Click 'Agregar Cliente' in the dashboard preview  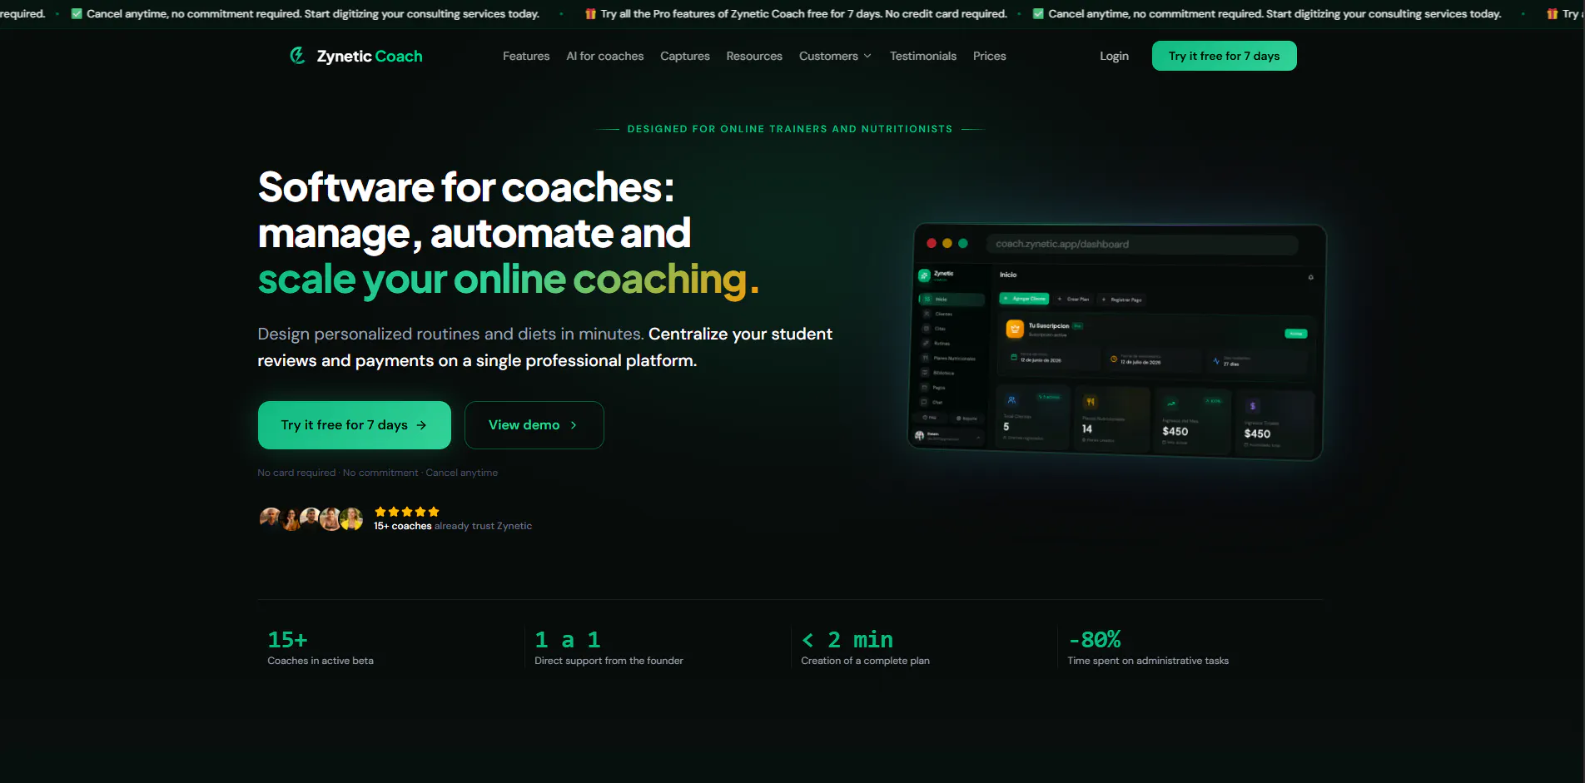pyautogui.click(x=1025, y=298)
